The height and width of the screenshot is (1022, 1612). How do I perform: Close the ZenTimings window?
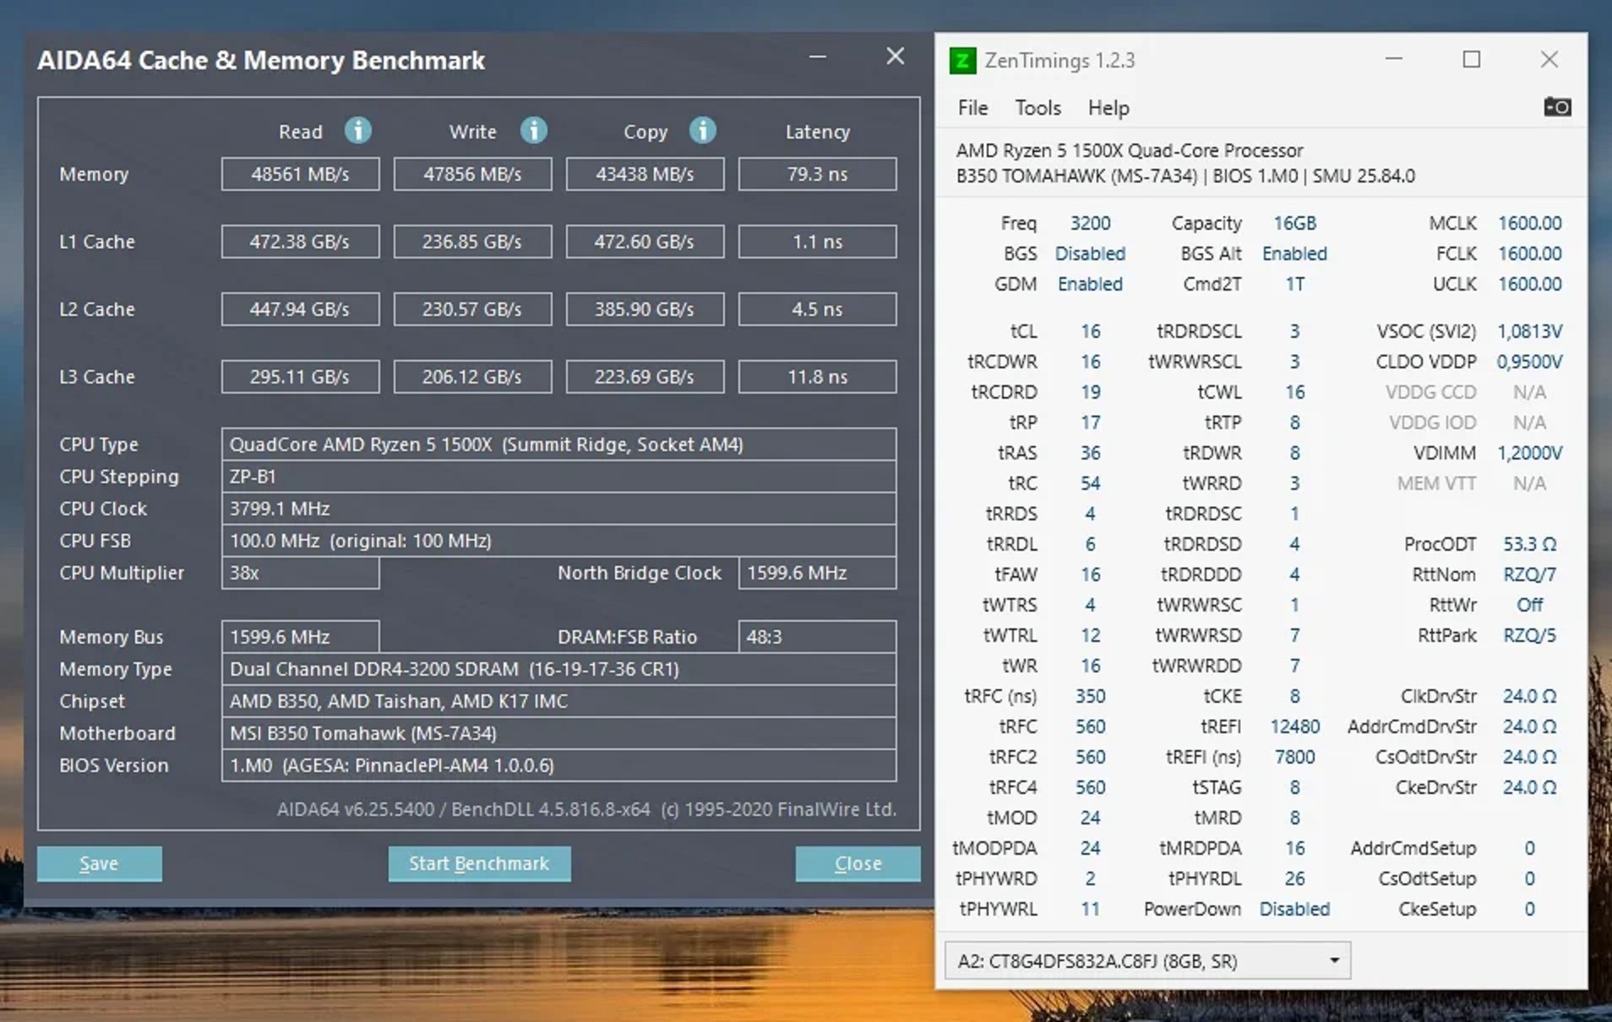[x=1549, y=59]
